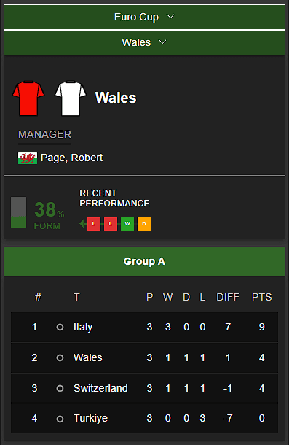Click the Welsh flag next to Page, Robert
The width and height of the screenshot is (289, 445).
tap(28, 158)
